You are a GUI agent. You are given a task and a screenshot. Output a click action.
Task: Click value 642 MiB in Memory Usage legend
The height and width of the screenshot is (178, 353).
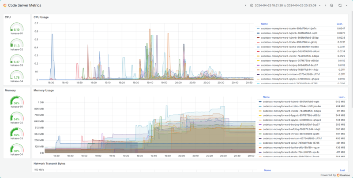(x=340, y=102)
